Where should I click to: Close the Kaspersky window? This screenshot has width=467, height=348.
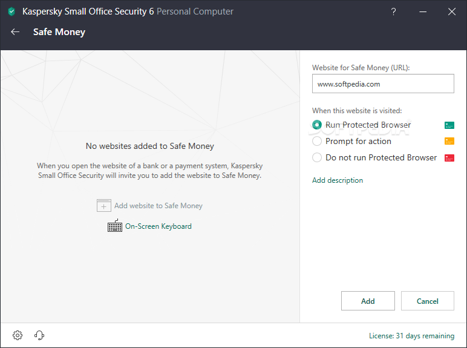pyautogui.click(x=452, y=11)
